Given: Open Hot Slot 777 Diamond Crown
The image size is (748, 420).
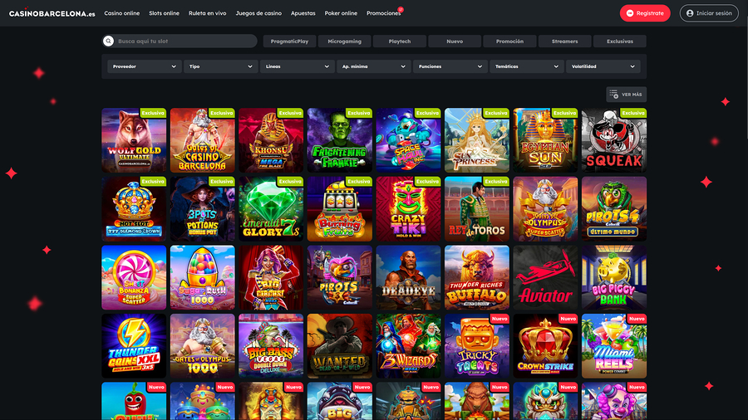Looking at the screenshot, I should 134,209.
